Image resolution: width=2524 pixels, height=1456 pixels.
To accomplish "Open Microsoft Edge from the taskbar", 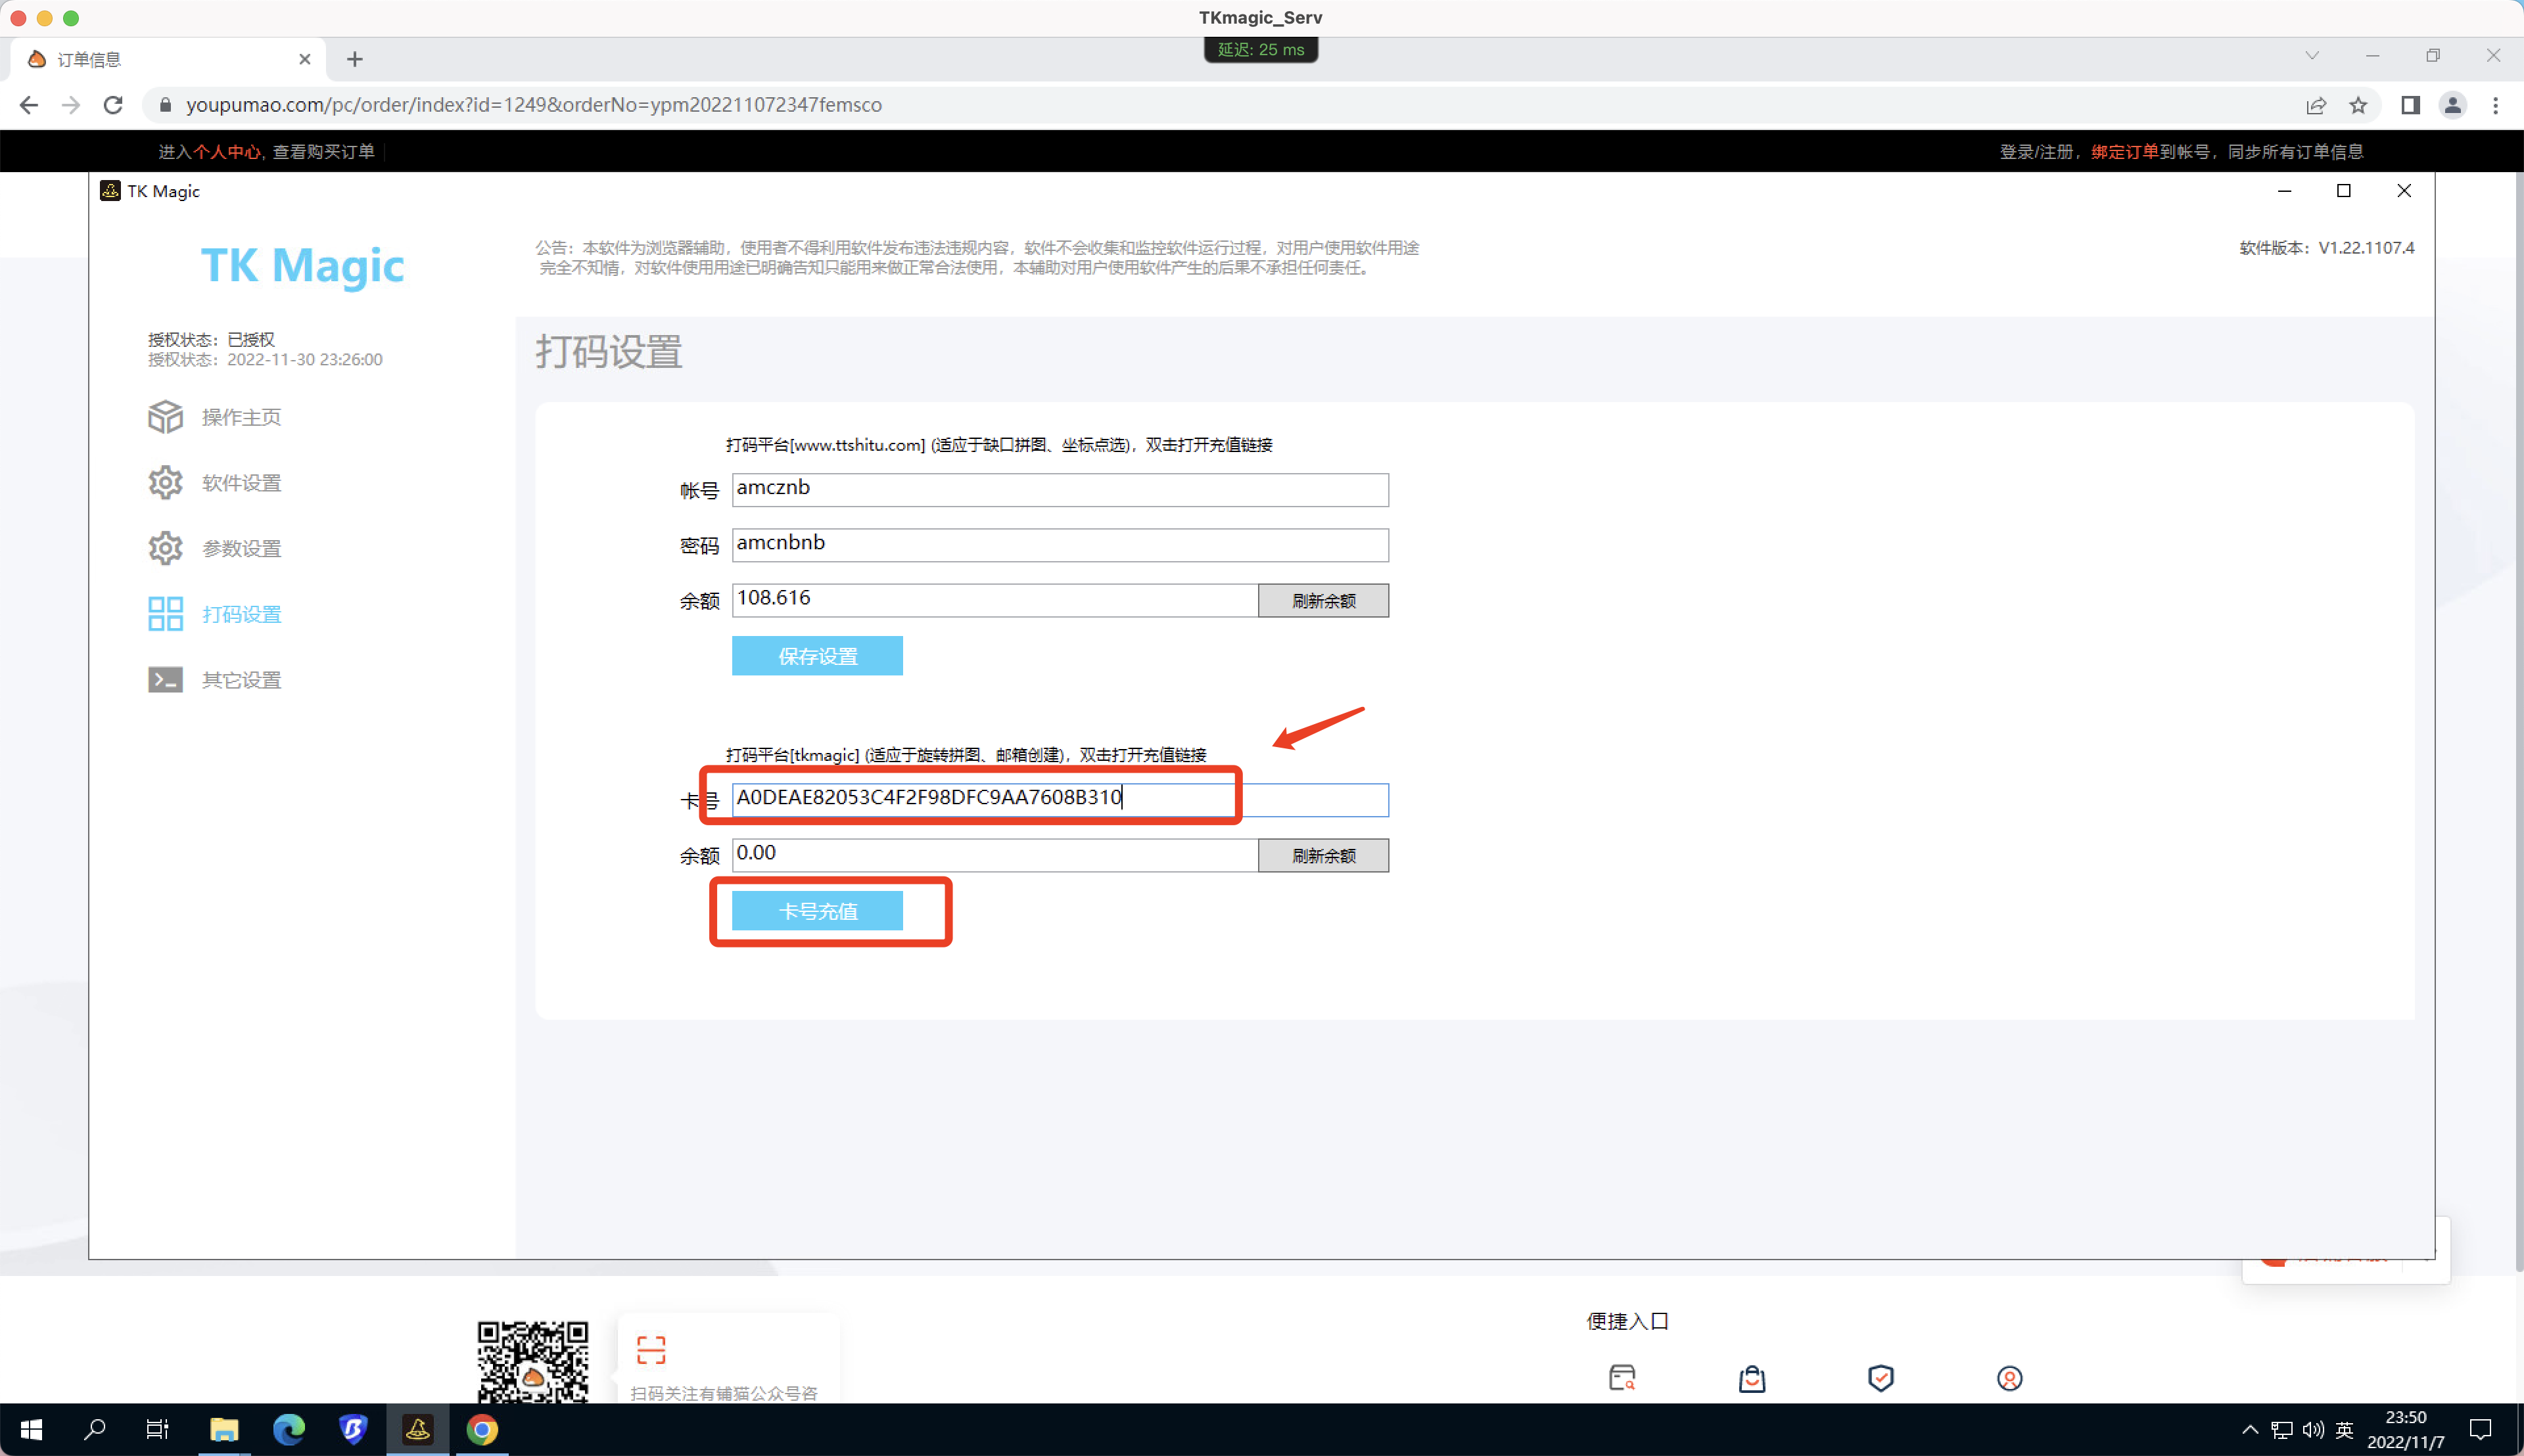I will pos(289,1429).
